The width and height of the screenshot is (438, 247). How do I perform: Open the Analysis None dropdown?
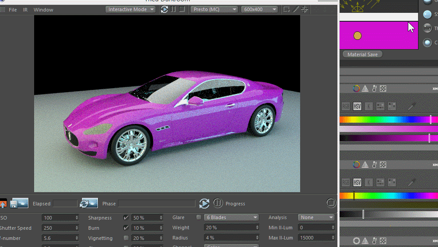coord(316,217)
